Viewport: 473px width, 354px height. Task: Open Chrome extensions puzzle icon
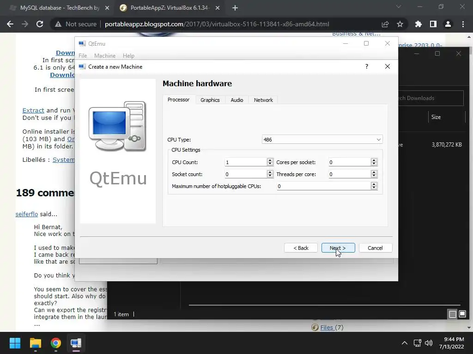click(418, 24)
